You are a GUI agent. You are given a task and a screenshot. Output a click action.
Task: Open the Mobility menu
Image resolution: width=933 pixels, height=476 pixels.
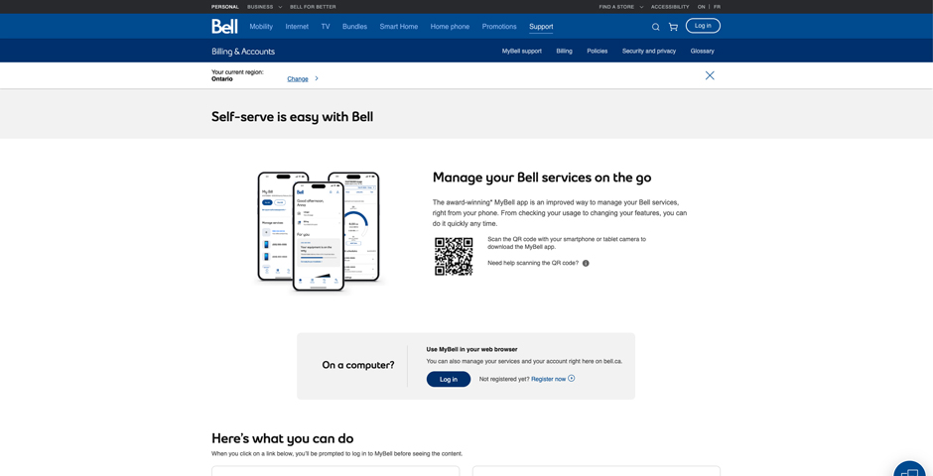(261, 27)
